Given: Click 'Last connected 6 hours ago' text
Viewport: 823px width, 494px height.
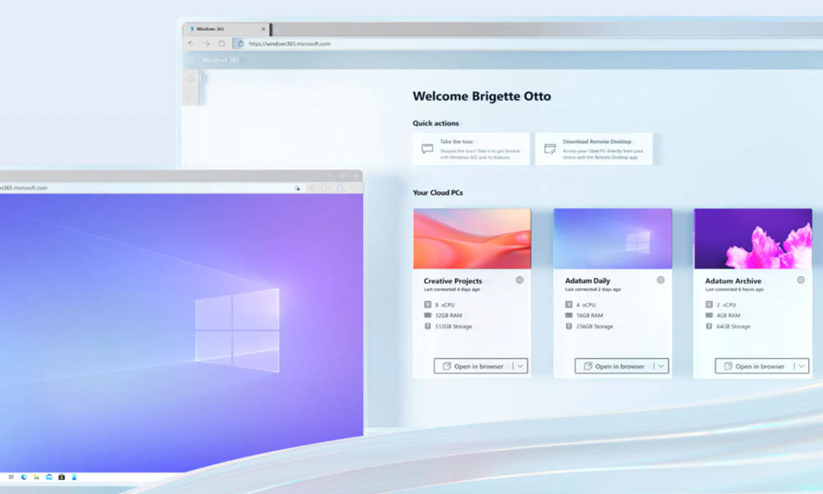Looking at the screenshot, I should click(734, 289).
